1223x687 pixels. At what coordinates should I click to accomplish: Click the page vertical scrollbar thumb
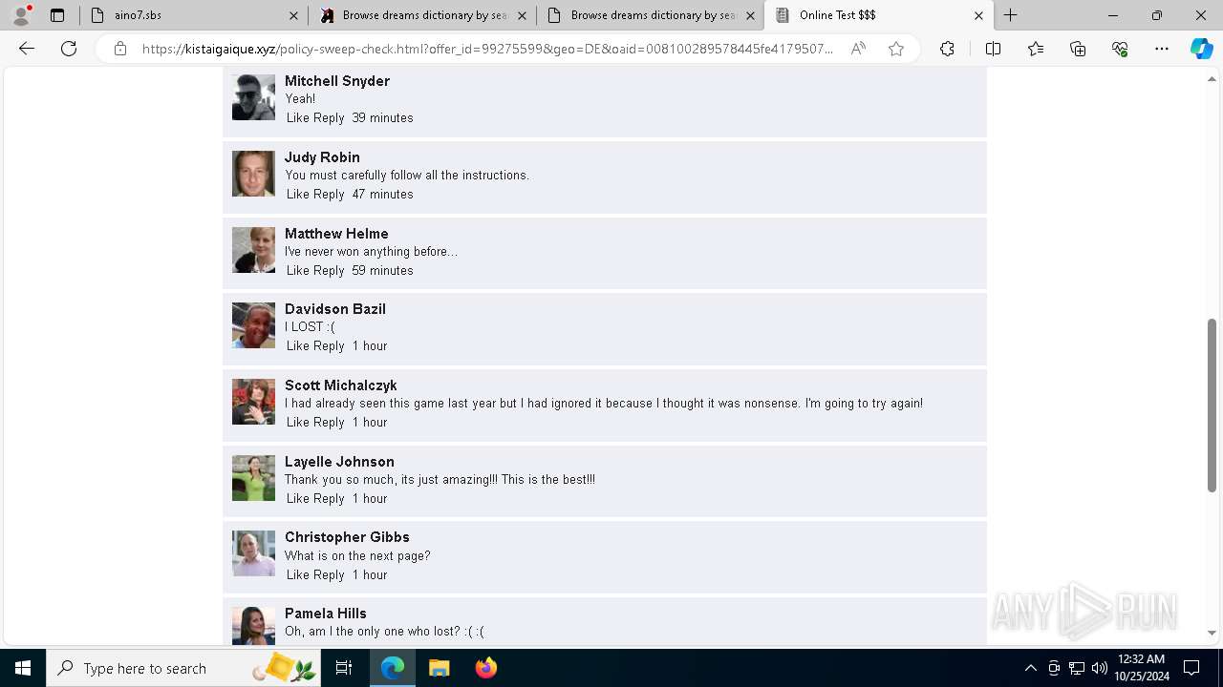click(x=1212, y=406)
